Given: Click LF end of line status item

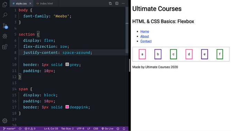Looking at the screenshot, I should (89, 129).
